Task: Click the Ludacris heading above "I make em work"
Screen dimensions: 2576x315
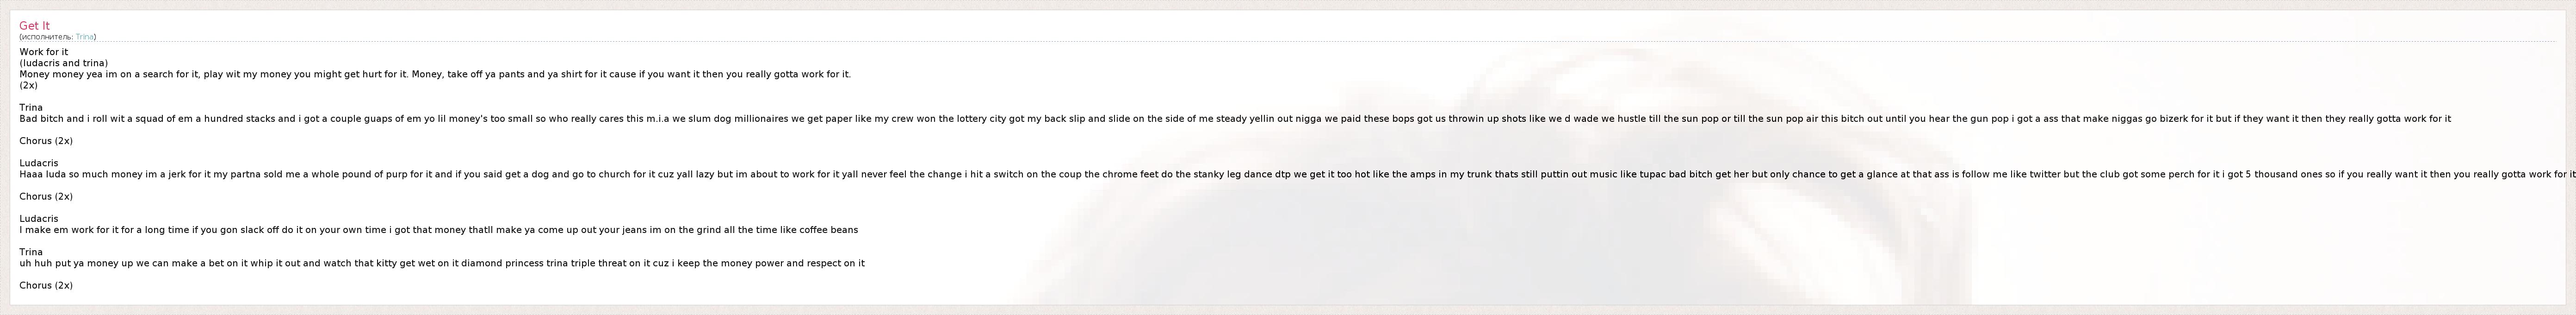Action: 39,218
